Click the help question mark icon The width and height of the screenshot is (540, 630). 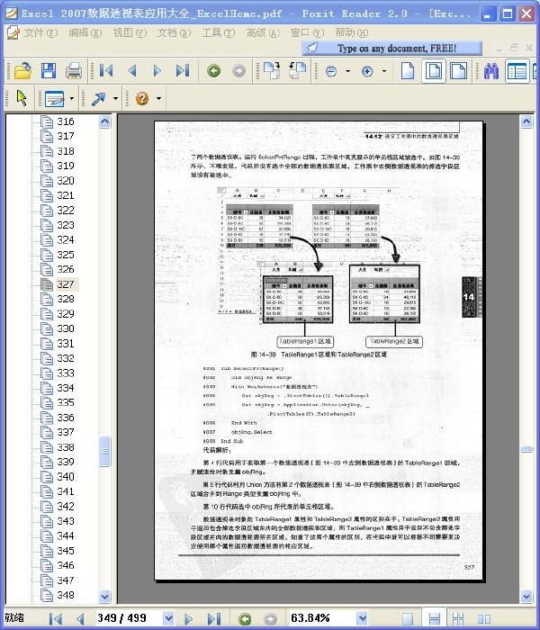pos(142,98)
